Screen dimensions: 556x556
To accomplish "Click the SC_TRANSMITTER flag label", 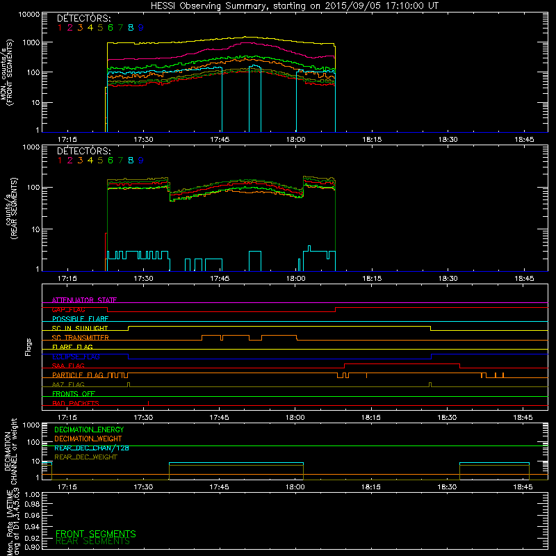I will click(x=81, y=338).
